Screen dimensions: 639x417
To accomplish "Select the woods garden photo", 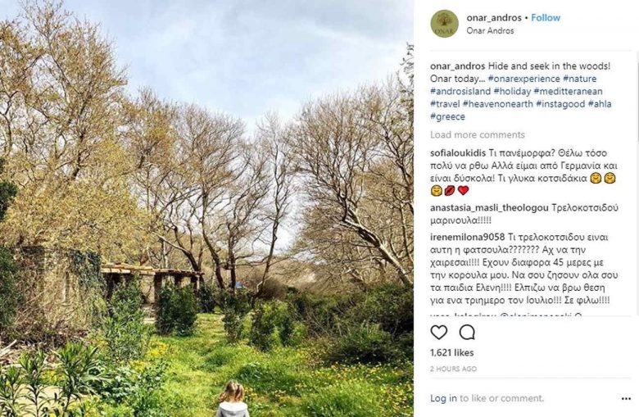I will tap(206, 208).
